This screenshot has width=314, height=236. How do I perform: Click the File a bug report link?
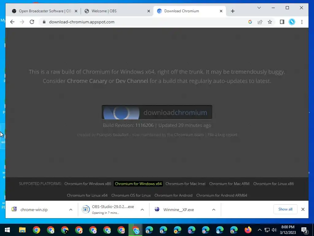[222, 135]
